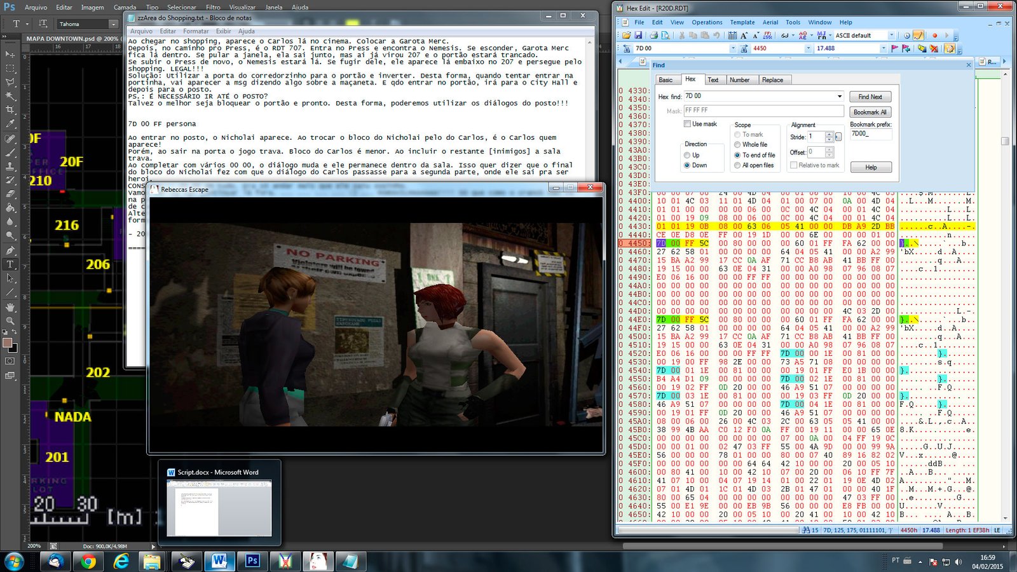Select the To end of file scope
This screenshot has height=572, width=1017.
coord(737,155)
